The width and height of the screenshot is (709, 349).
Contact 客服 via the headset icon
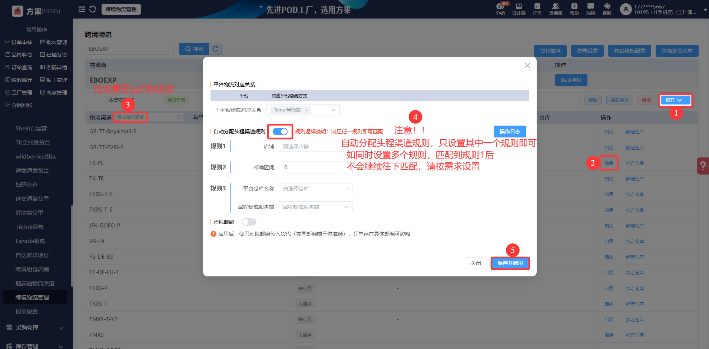(607, 9)
